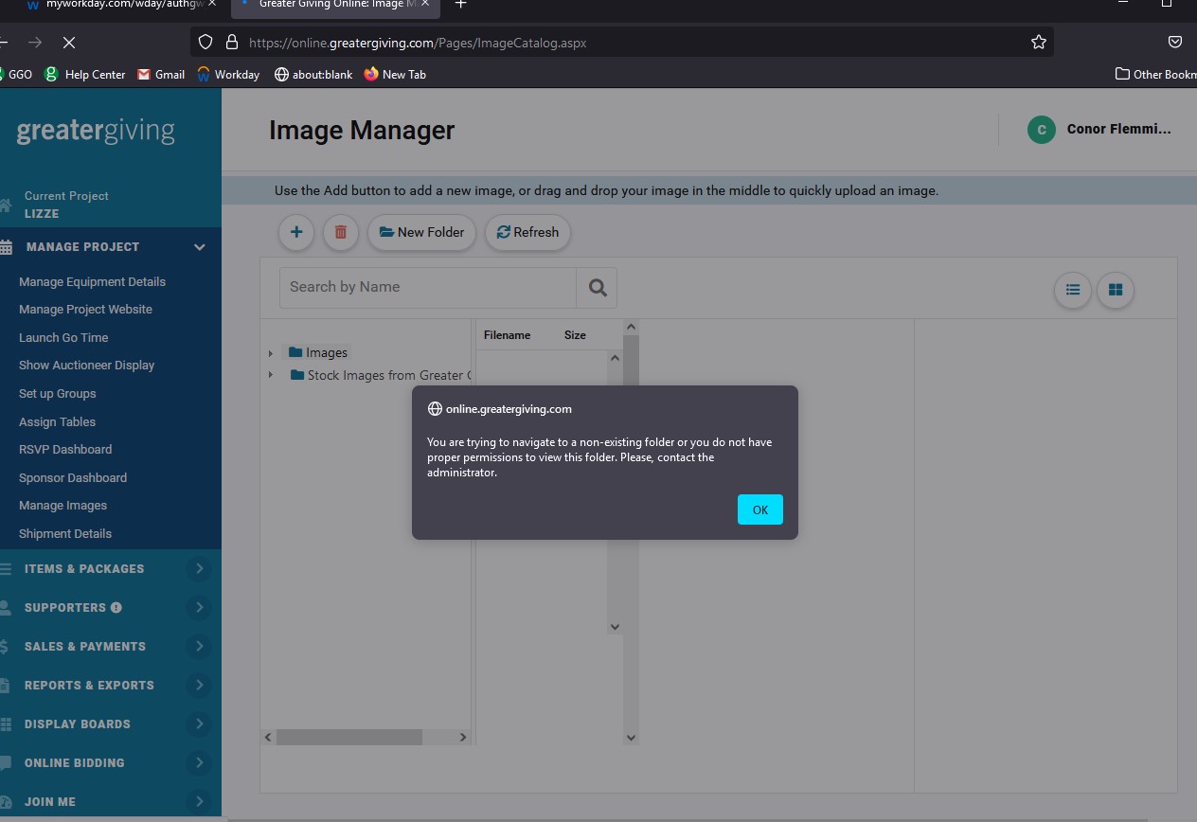Expand Items & Packages section
Image resolution: width=1197 pixels, height=822 pixels.
(199, 569)
